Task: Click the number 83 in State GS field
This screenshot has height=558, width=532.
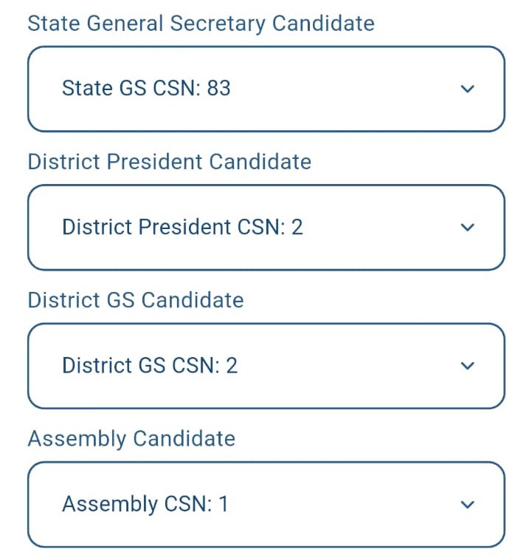Action: (x=219, y=88)
